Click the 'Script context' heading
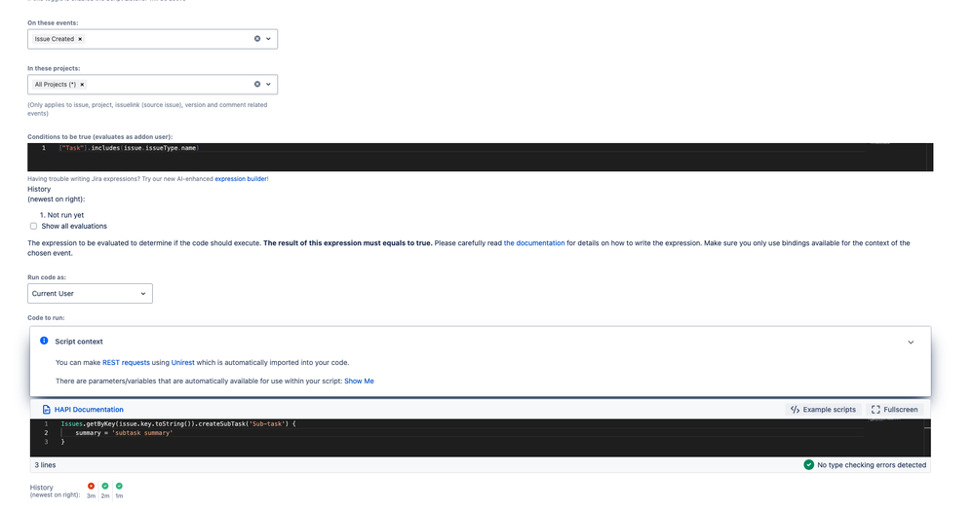This screenshot has width=973, height=509. (79, 342)
